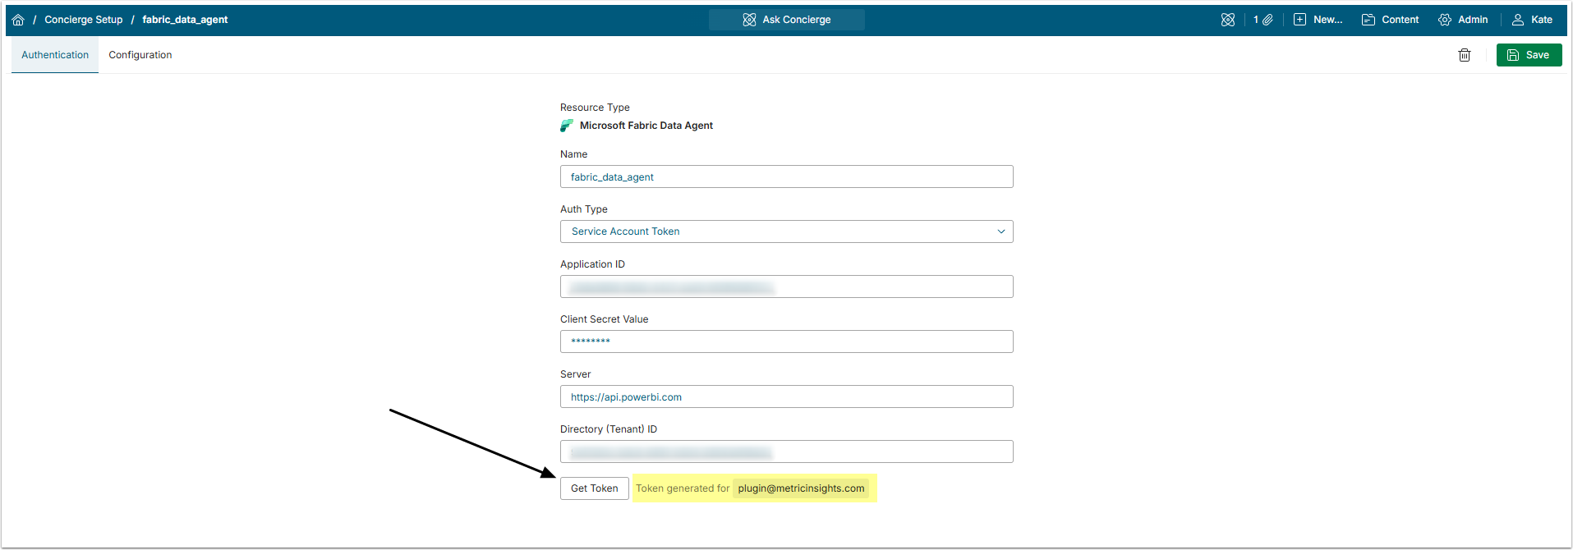This screenshot has width=1573, height=550.
Task: Open the Content section
Action: [1390, 20]
